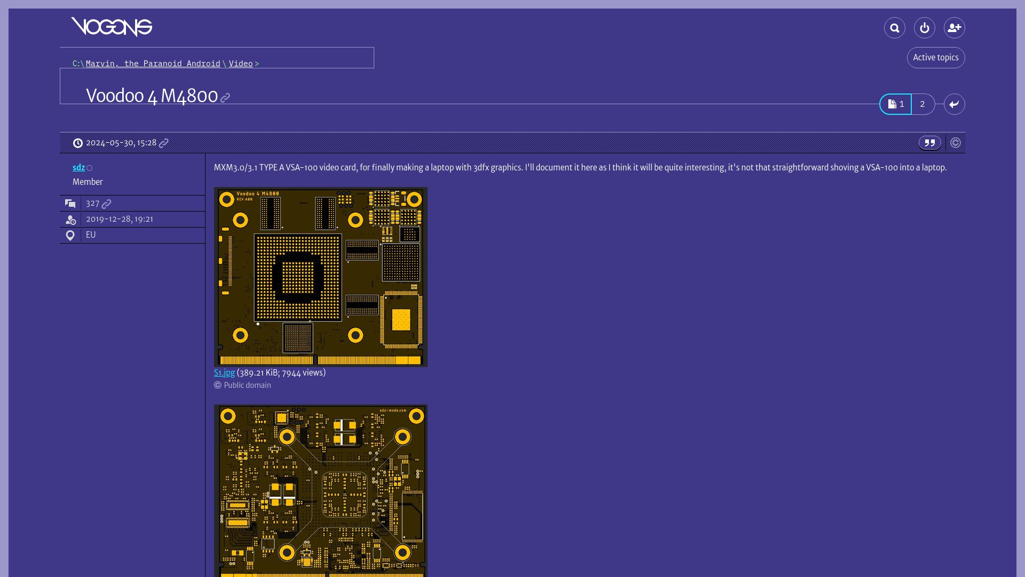
Task: Quote the post using quotation icon
Action: tap(930, 143)
